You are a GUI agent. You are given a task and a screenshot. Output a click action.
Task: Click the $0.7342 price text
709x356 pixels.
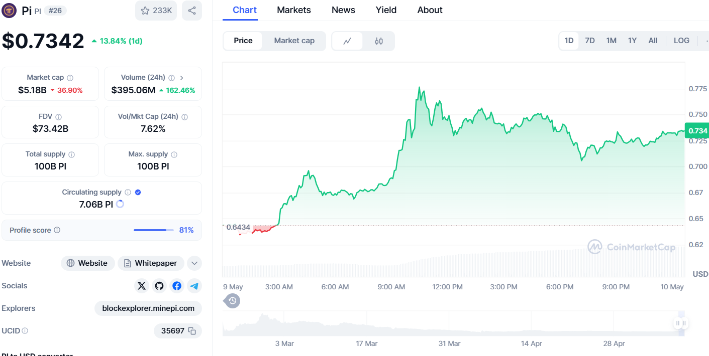(43, 41)
